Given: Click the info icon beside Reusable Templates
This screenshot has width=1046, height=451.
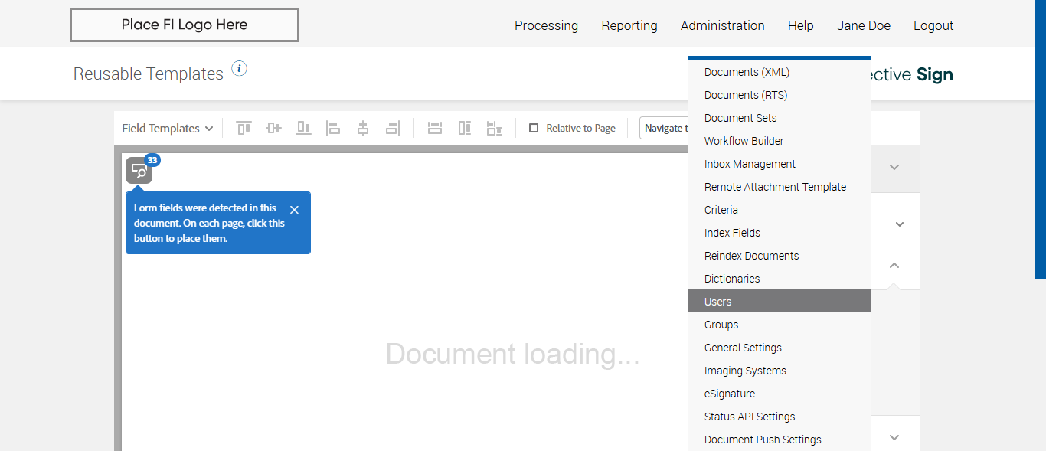Looking at the screenshot, I should [239, 69].
